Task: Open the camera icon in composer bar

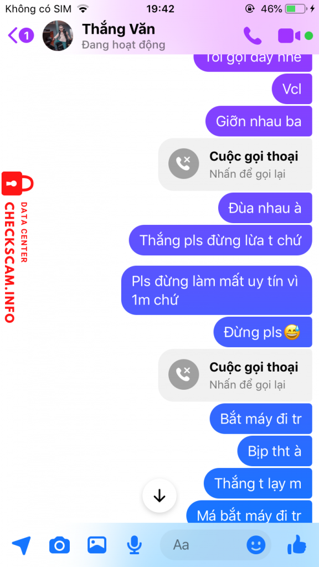Action: coord(59,545)
